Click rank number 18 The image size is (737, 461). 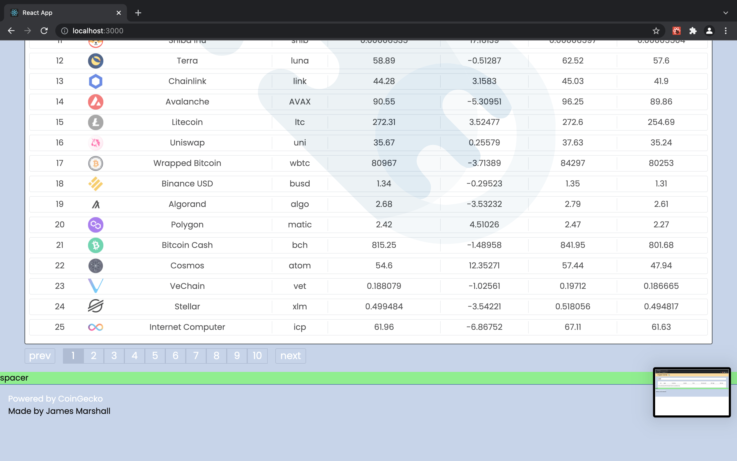point(60,184)
